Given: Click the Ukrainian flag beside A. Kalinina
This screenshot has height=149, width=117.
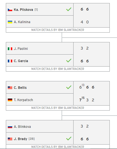Looking at the screenshot, I should point(10,22).
